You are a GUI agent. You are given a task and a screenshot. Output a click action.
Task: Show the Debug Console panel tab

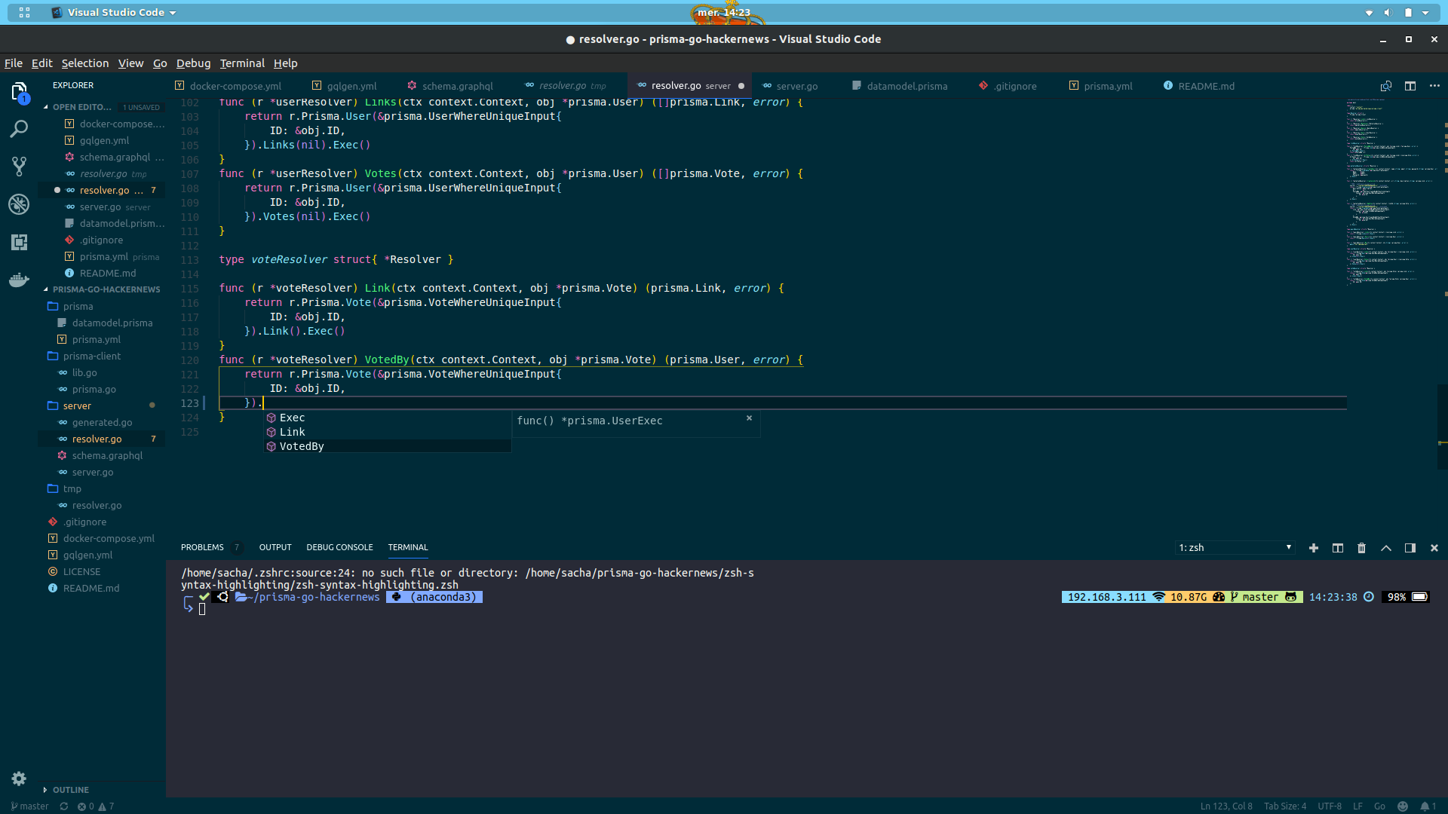pyautogui.click(x=339, y=548)
